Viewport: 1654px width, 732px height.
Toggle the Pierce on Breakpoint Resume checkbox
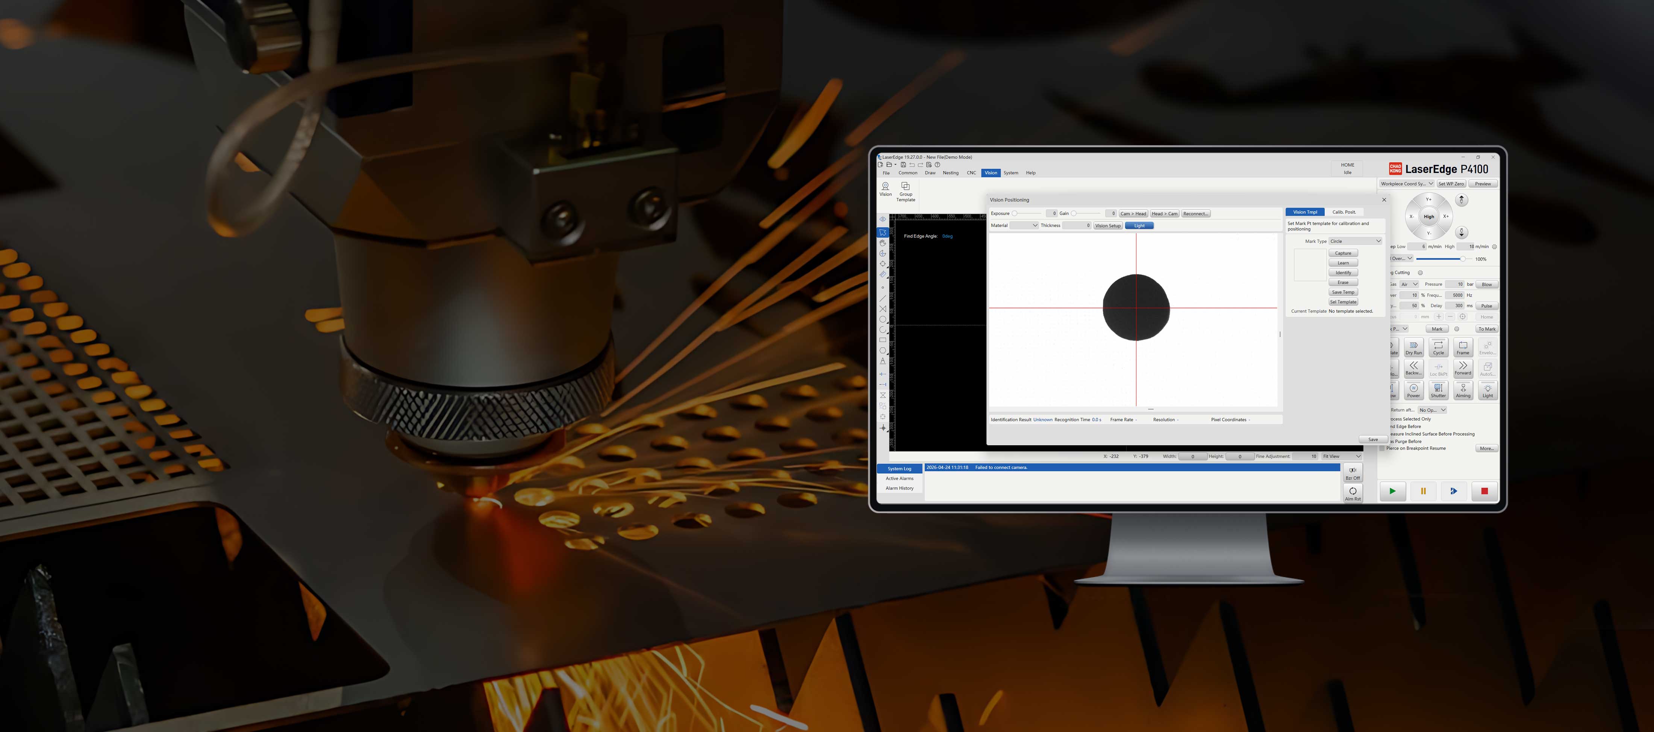1382,448
